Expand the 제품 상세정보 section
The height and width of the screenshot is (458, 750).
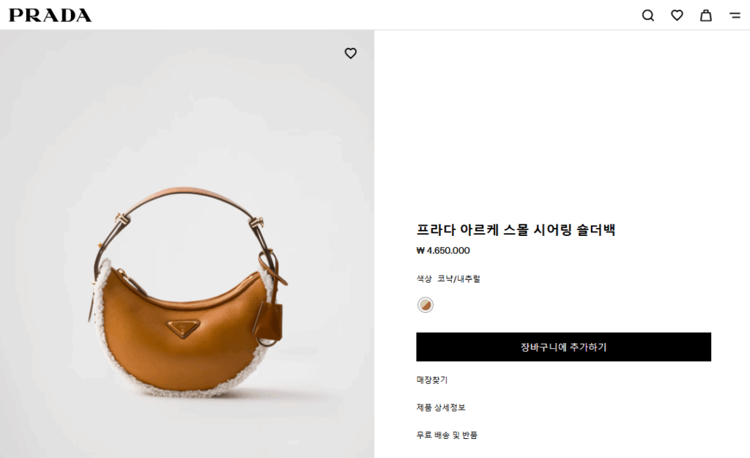pos(440,407)
